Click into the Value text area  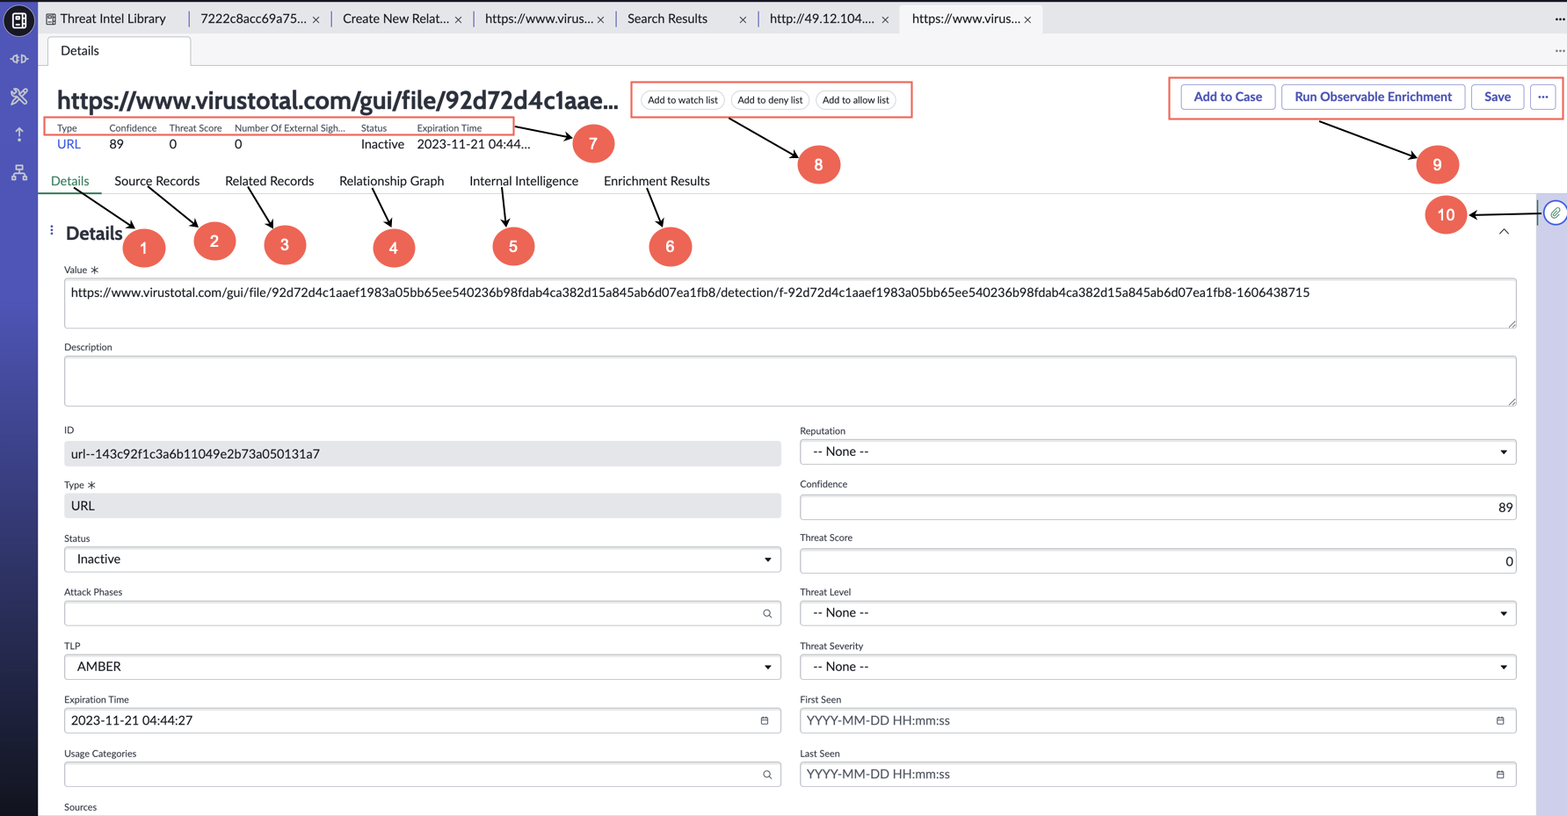[790, 304]
